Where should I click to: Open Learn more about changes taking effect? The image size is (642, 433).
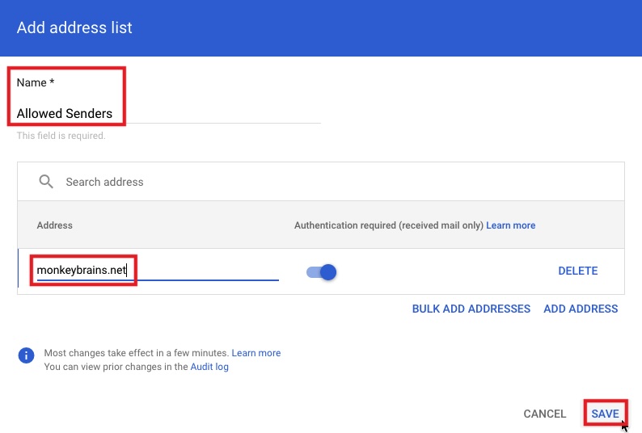256,353
